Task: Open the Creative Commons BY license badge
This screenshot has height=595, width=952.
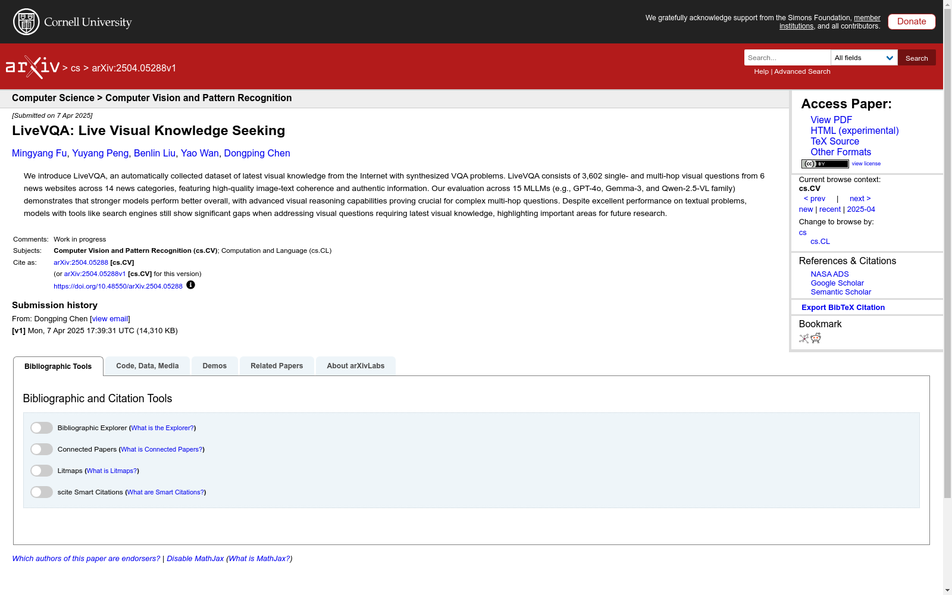Action: pyautogui.click(x=825, y=164)
